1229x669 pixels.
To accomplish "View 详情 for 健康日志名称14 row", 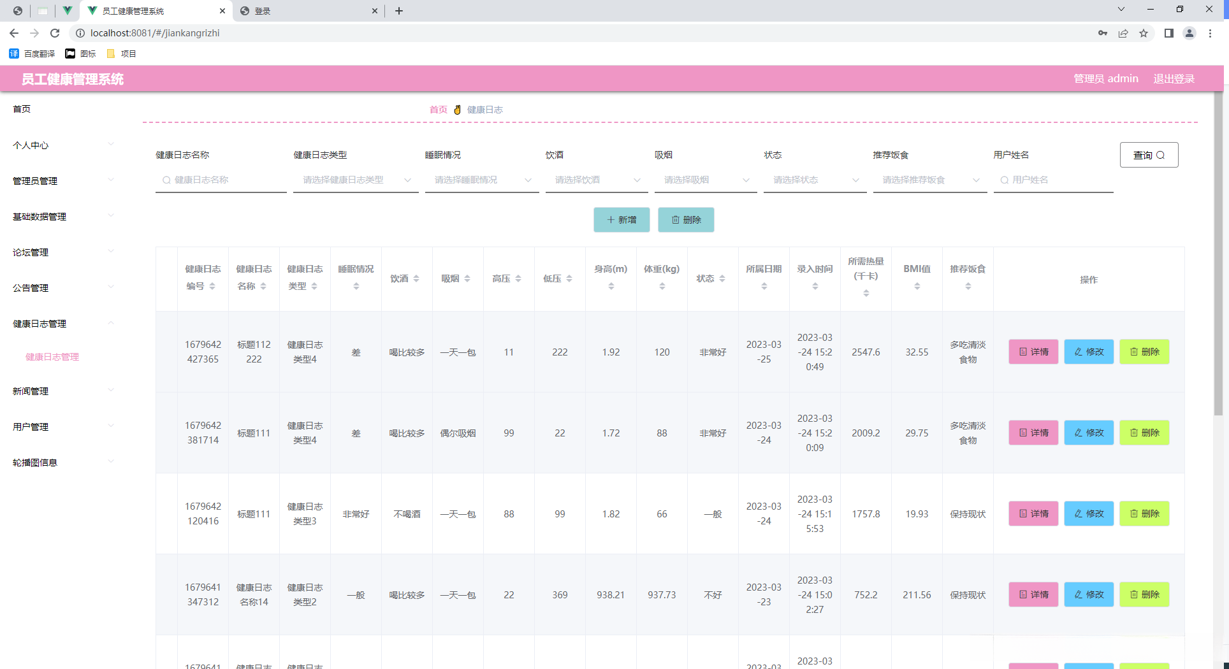I will click(x=1033, y=594).
